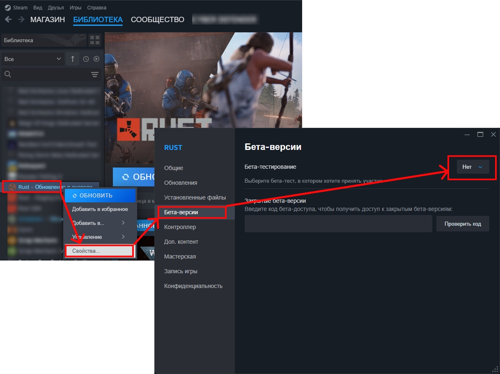Select 'Свойства...' in context menu
This screenshot has height=374, width=500.
pyautogui.click(x=99, y=251)
